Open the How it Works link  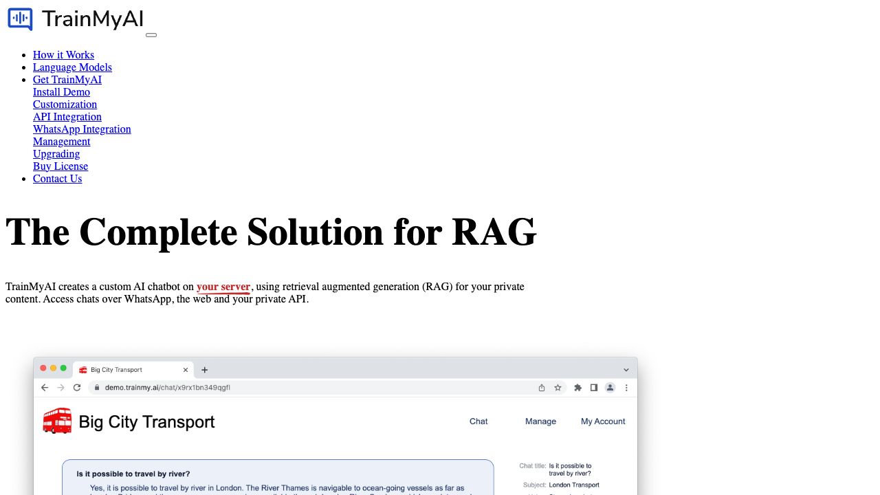(63, 55)
